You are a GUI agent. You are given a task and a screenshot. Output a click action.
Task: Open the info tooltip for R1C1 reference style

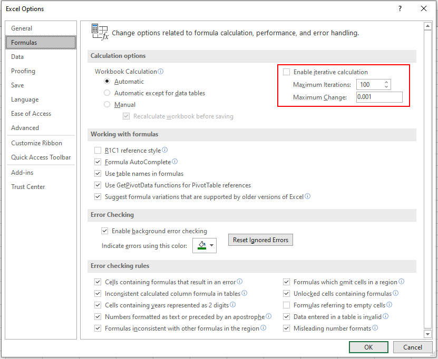pos(164,150)
